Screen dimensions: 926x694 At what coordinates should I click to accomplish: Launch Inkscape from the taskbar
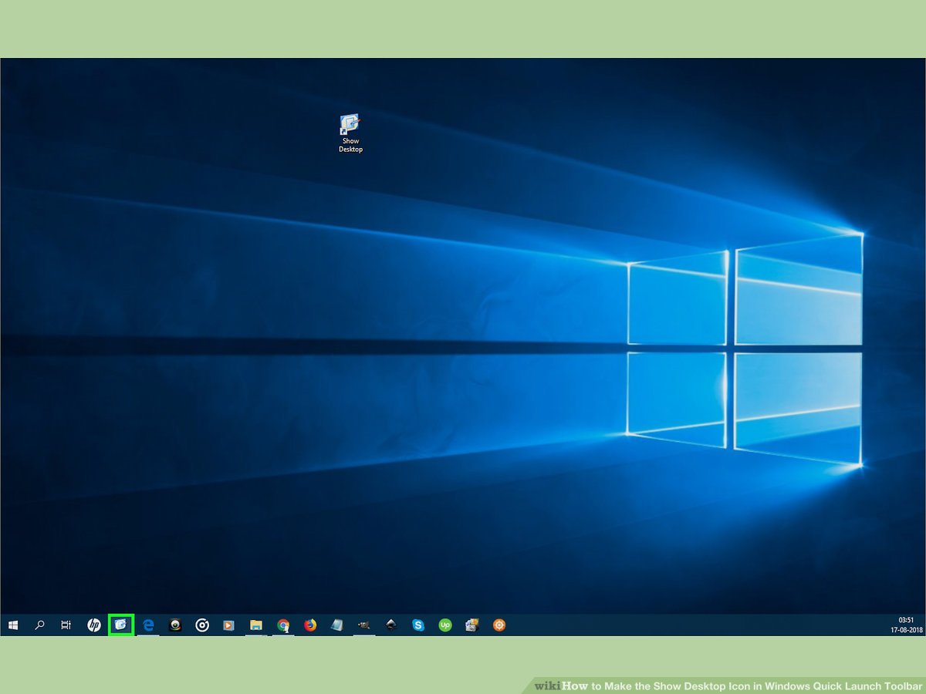point(390,625)
